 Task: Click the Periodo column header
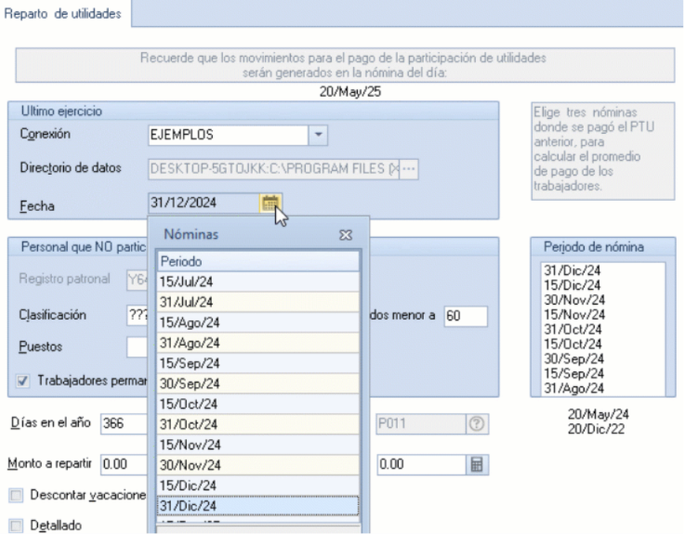(258, 262)
